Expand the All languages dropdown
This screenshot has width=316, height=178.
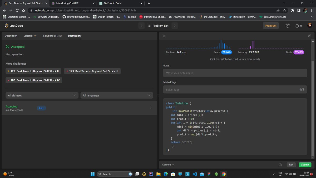(x=117, y=95)
